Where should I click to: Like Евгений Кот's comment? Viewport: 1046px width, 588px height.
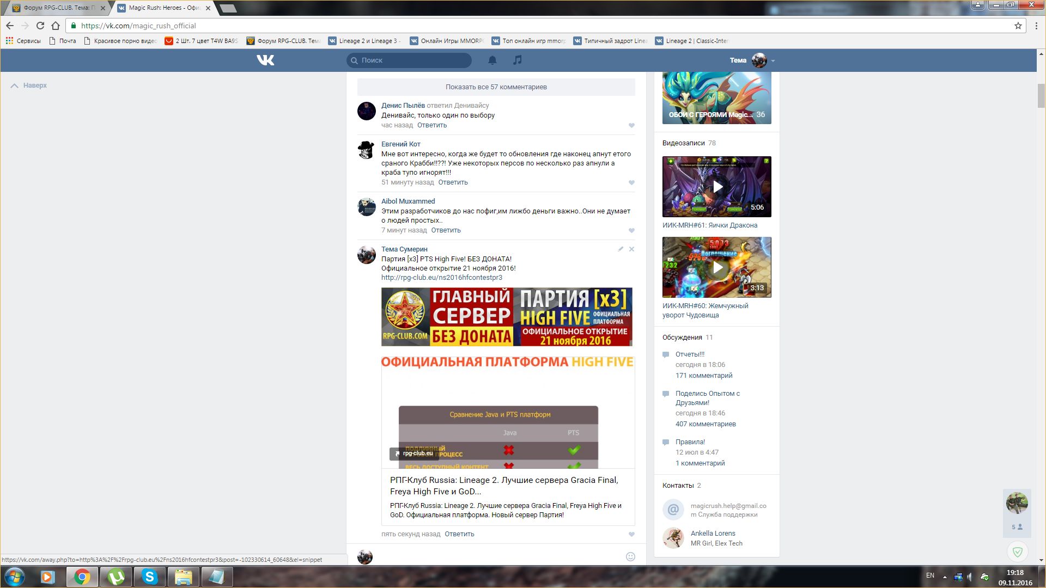632,183
